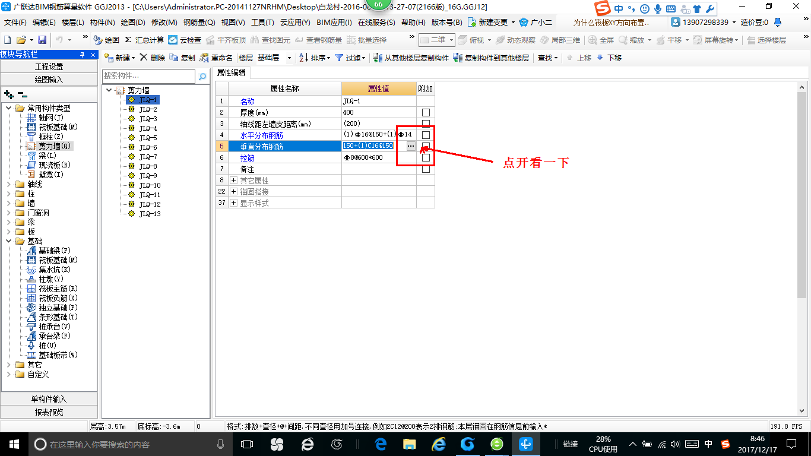Click the 绘图 toolbar button

coord(106,40)
